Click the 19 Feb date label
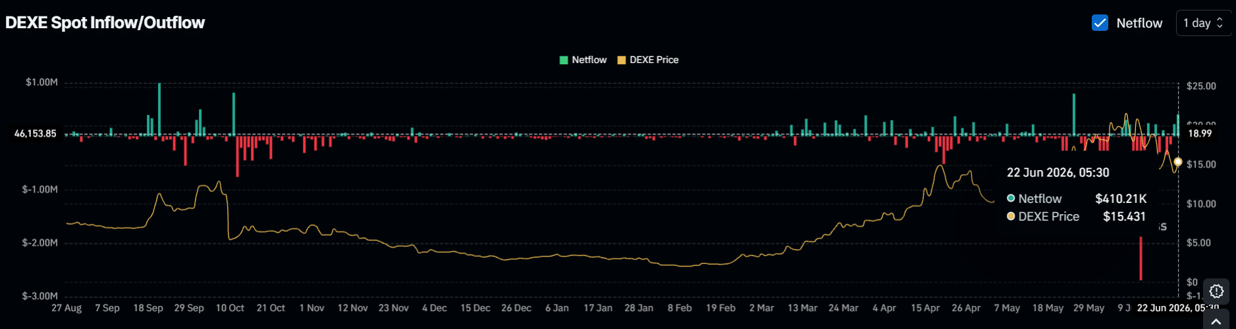Viewport: 1236px width, 329px height. tap(721, 307)
